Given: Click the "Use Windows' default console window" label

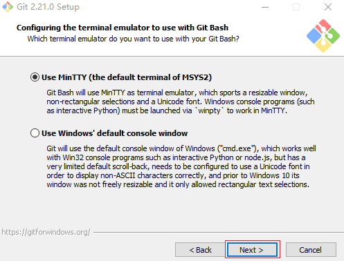Looking at the screenshot, I should coord(114,133).
